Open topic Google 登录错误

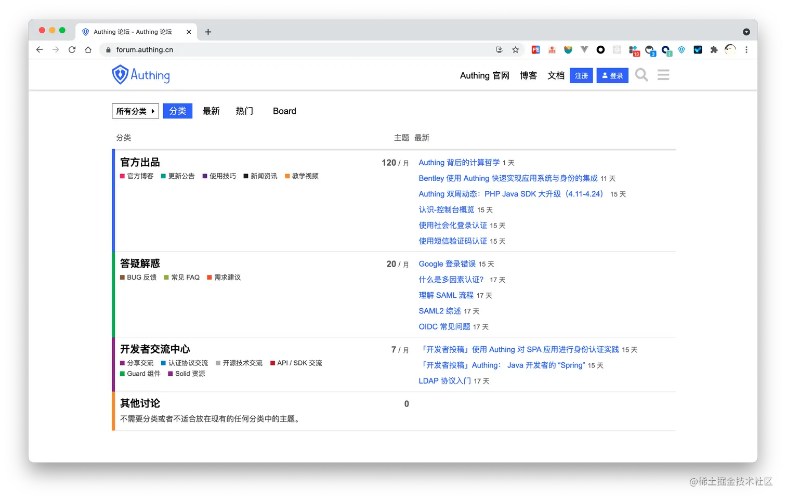tap(447, 264)
